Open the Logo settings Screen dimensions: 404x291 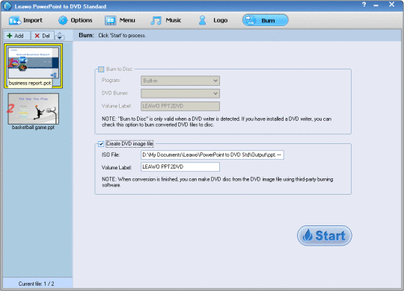click(212, 20)
